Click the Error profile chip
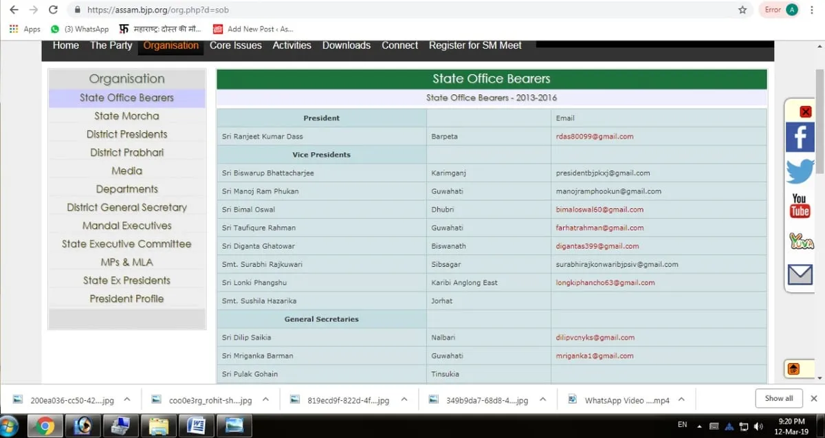The image size is (825, 438). point(780,10)
